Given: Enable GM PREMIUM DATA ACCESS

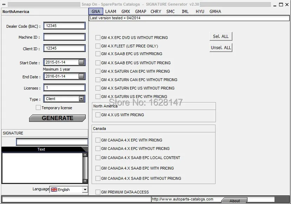Looking at the screenshot, I should (98, 192).
